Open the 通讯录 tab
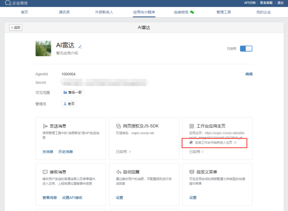 (64, 12)
